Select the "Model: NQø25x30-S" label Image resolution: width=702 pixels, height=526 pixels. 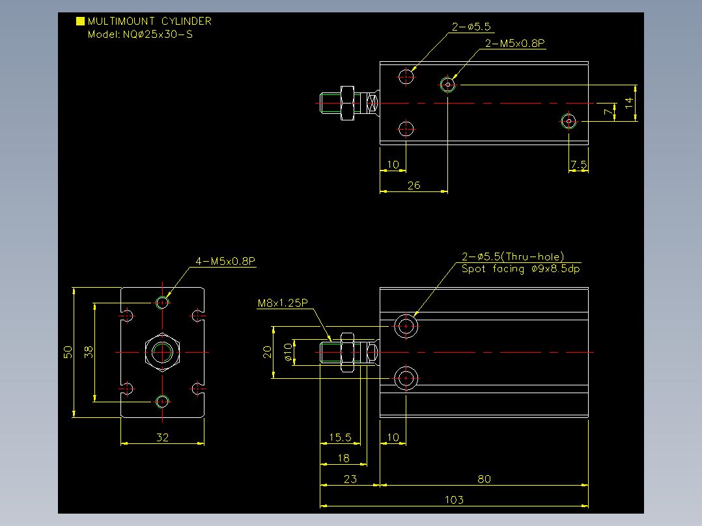(140, 35)
